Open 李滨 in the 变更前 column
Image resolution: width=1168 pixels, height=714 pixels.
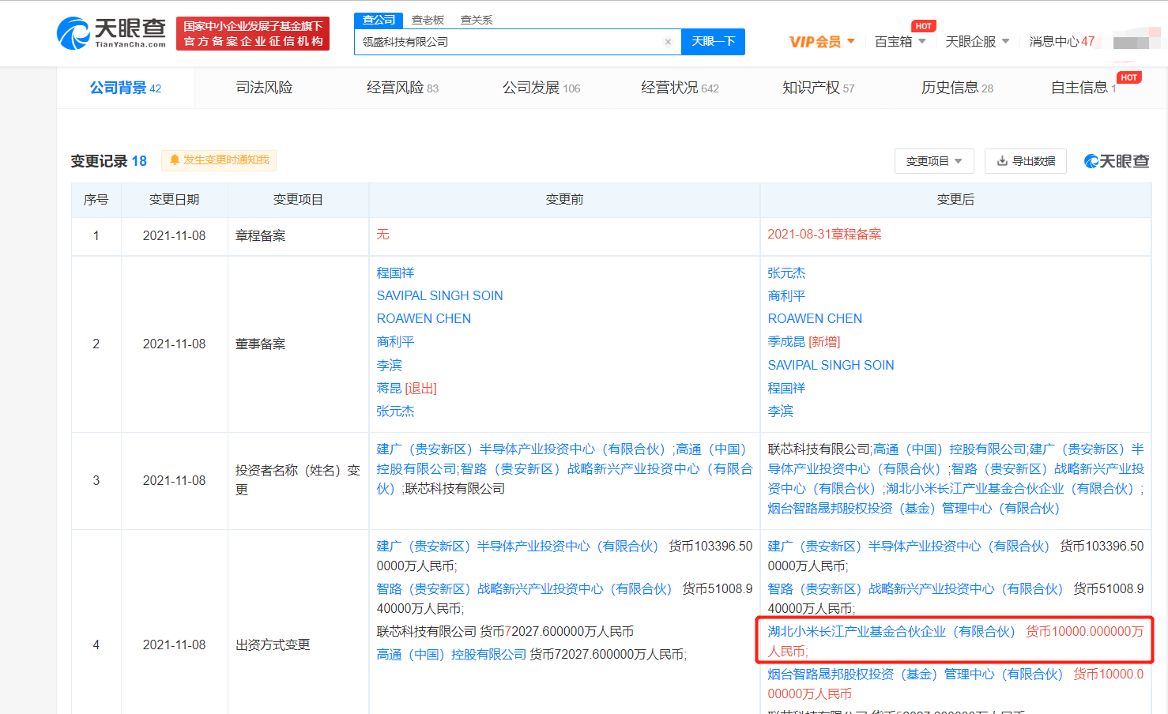click(x=389, y=366)
